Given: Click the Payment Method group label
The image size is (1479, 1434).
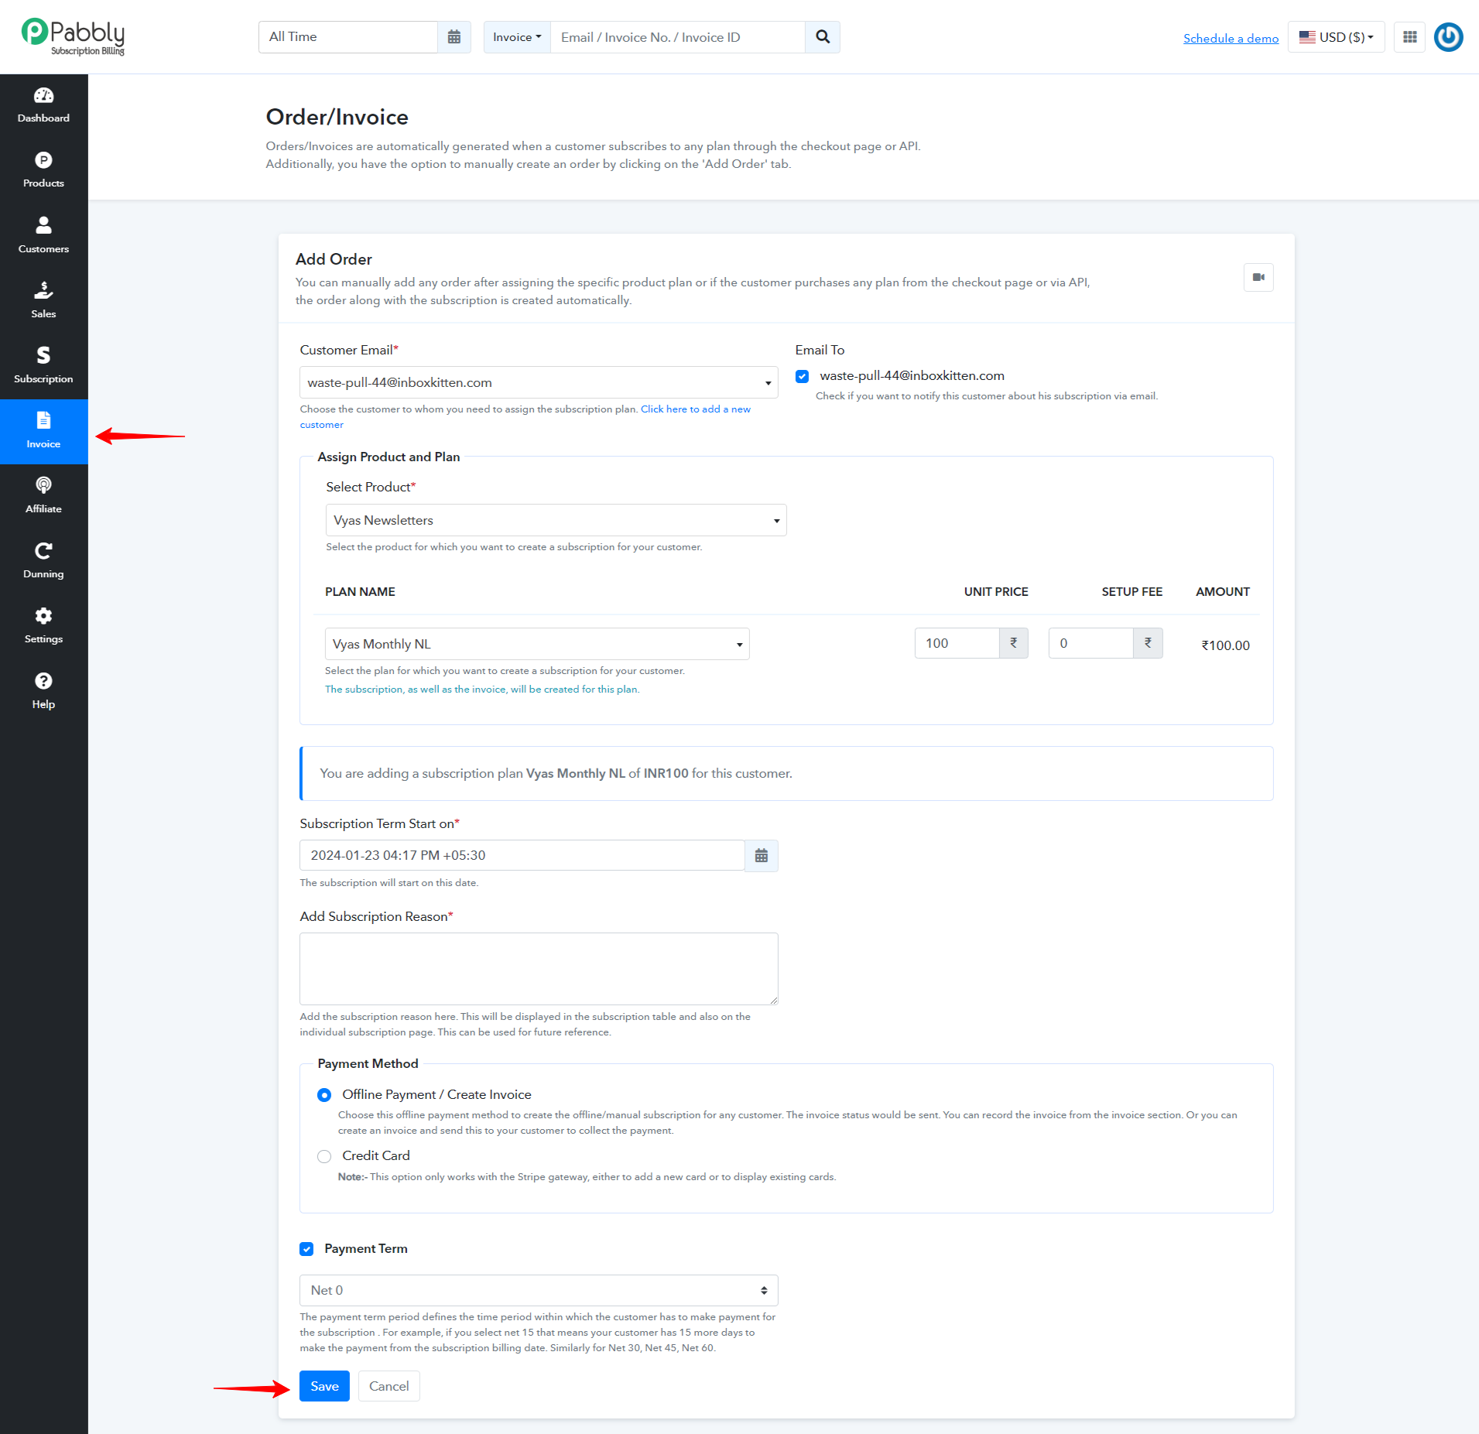Looking at the screenshot, I should tap(368, 1064).
